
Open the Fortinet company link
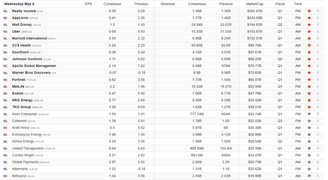pos(19,80)
